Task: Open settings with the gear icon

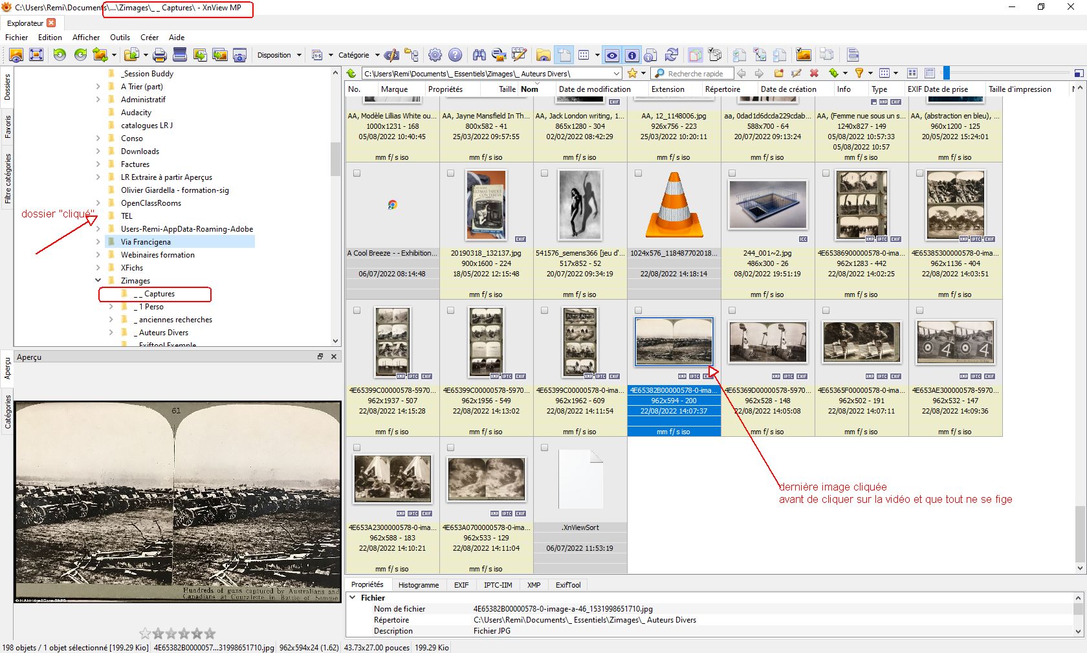Action: tap(435, 55)
